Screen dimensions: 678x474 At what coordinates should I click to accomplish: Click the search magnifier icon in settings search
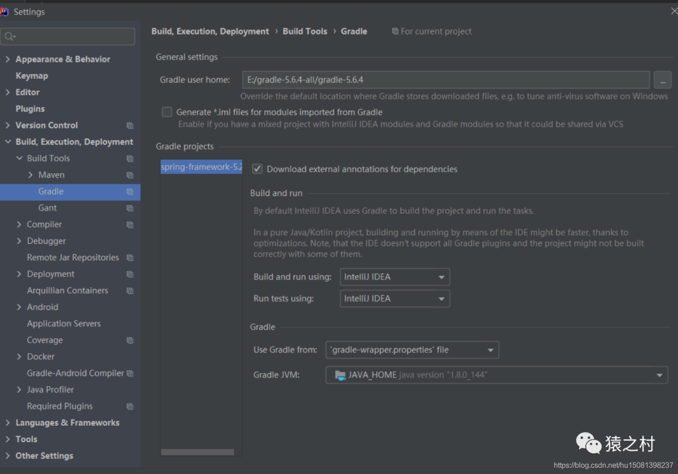coord(10,37)
